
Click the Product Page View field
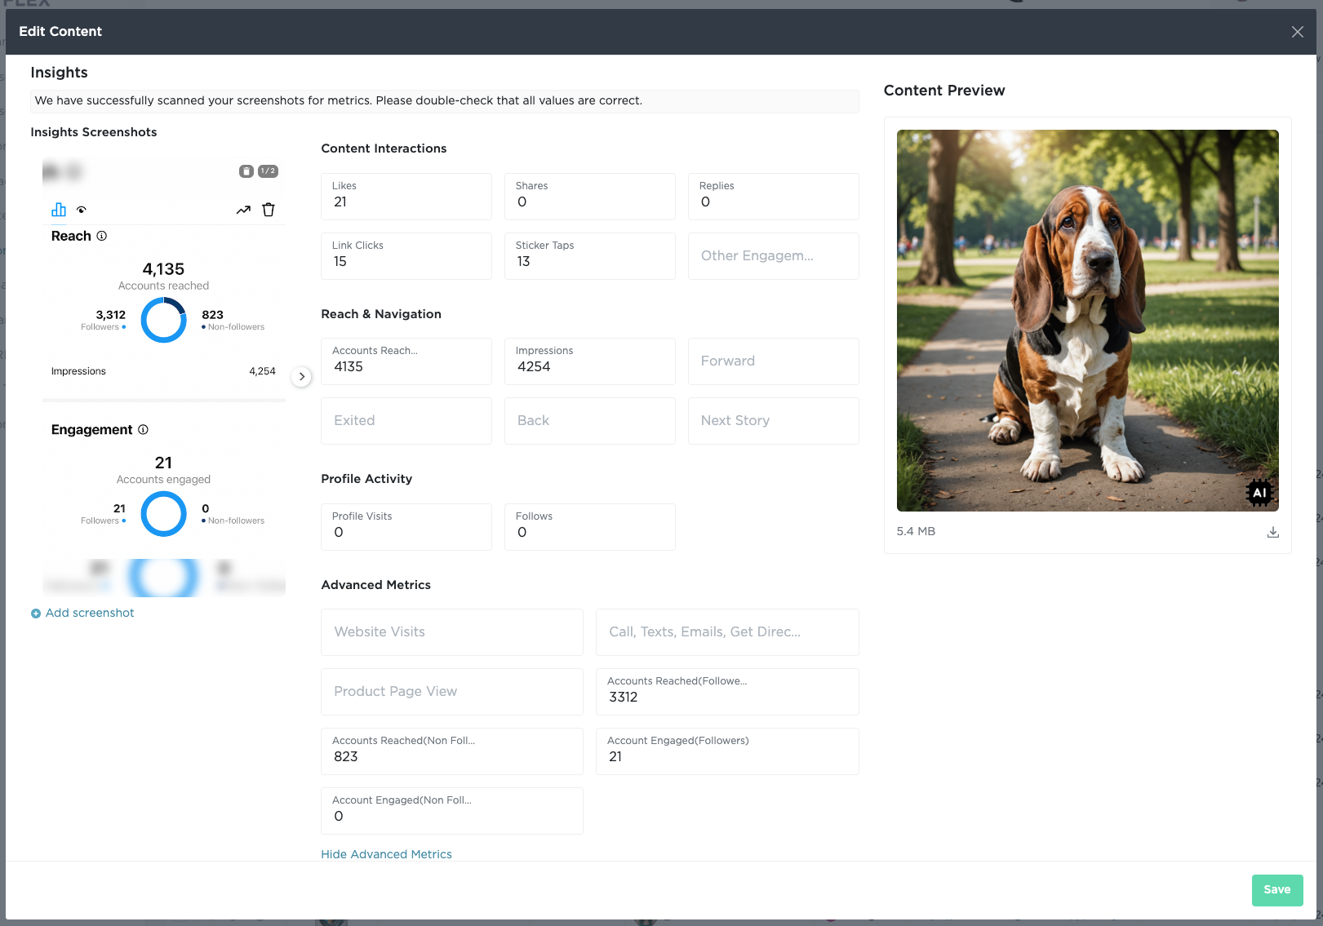pos(452,692)
